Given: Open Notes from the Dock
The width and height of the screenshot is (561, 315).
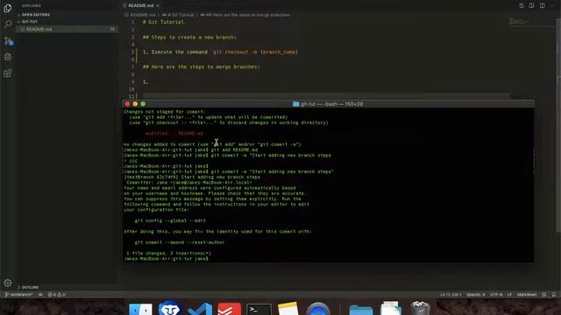Looking at the screenshot, I should (288, 309).
